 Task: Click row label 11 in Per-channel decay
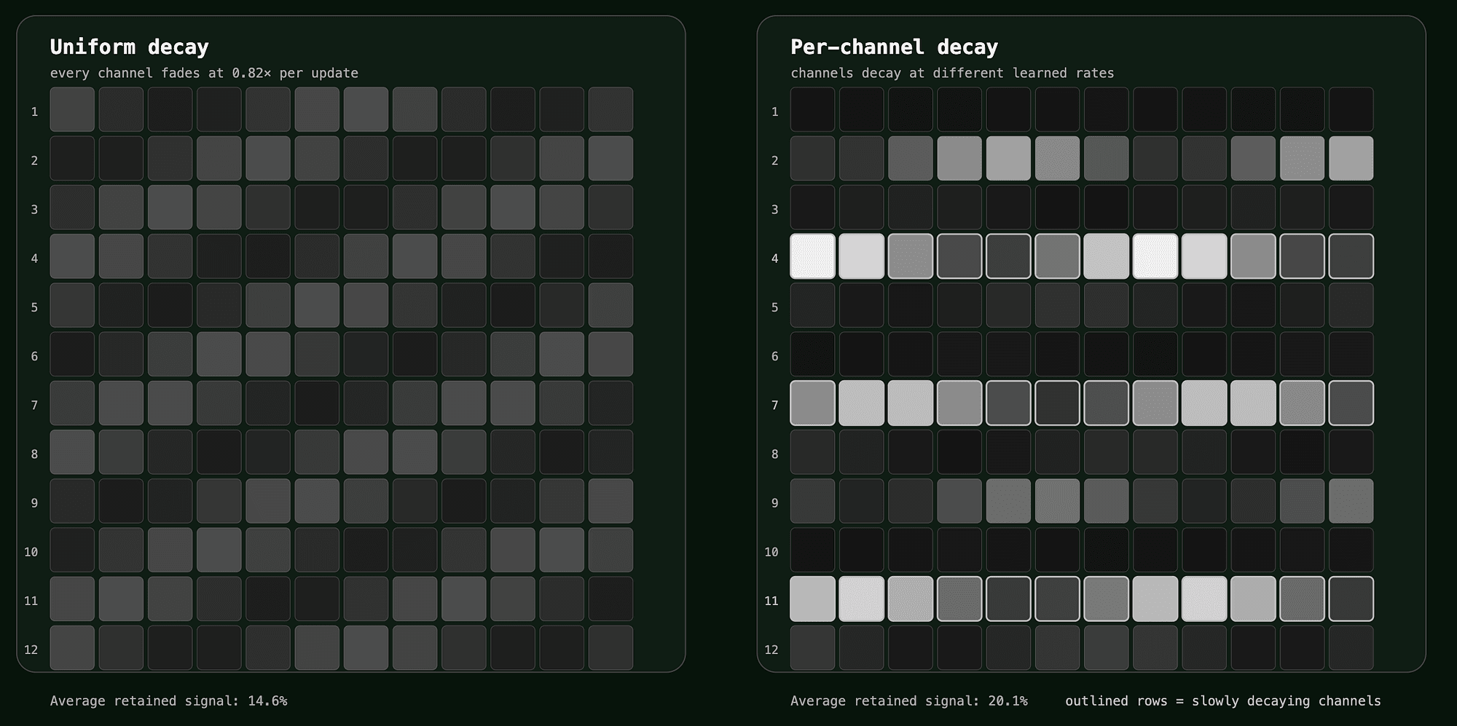tap(771, 601)
